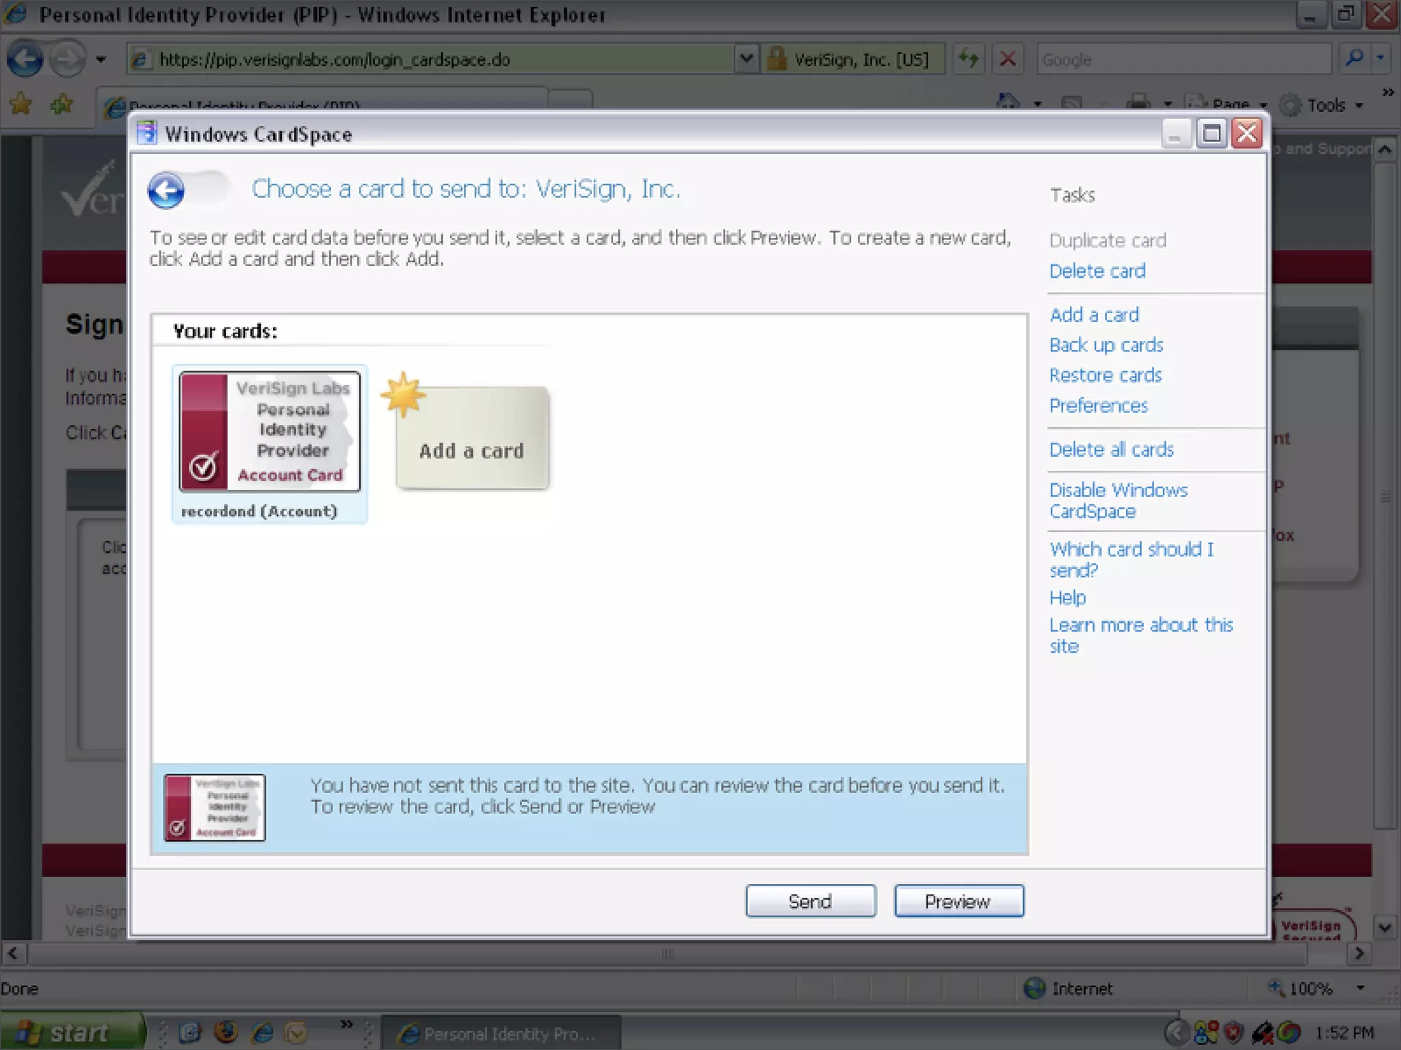Click the Add a card tile

point(472,438)
